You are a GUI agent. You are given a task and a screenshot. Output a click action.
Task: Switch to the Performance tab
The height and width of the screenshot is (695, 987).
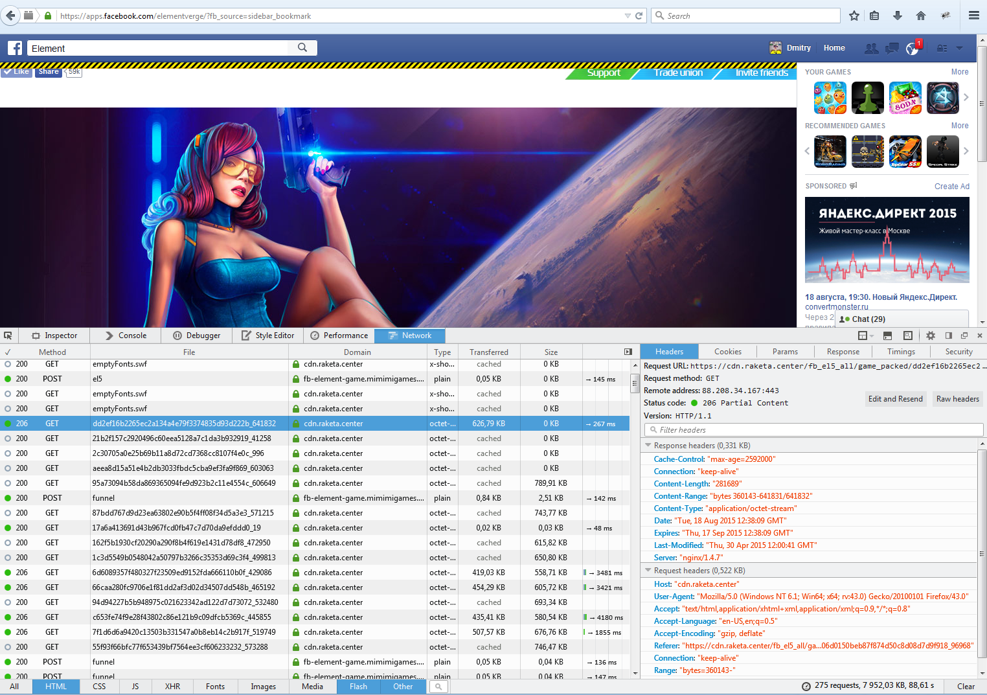tap(339, 336)
